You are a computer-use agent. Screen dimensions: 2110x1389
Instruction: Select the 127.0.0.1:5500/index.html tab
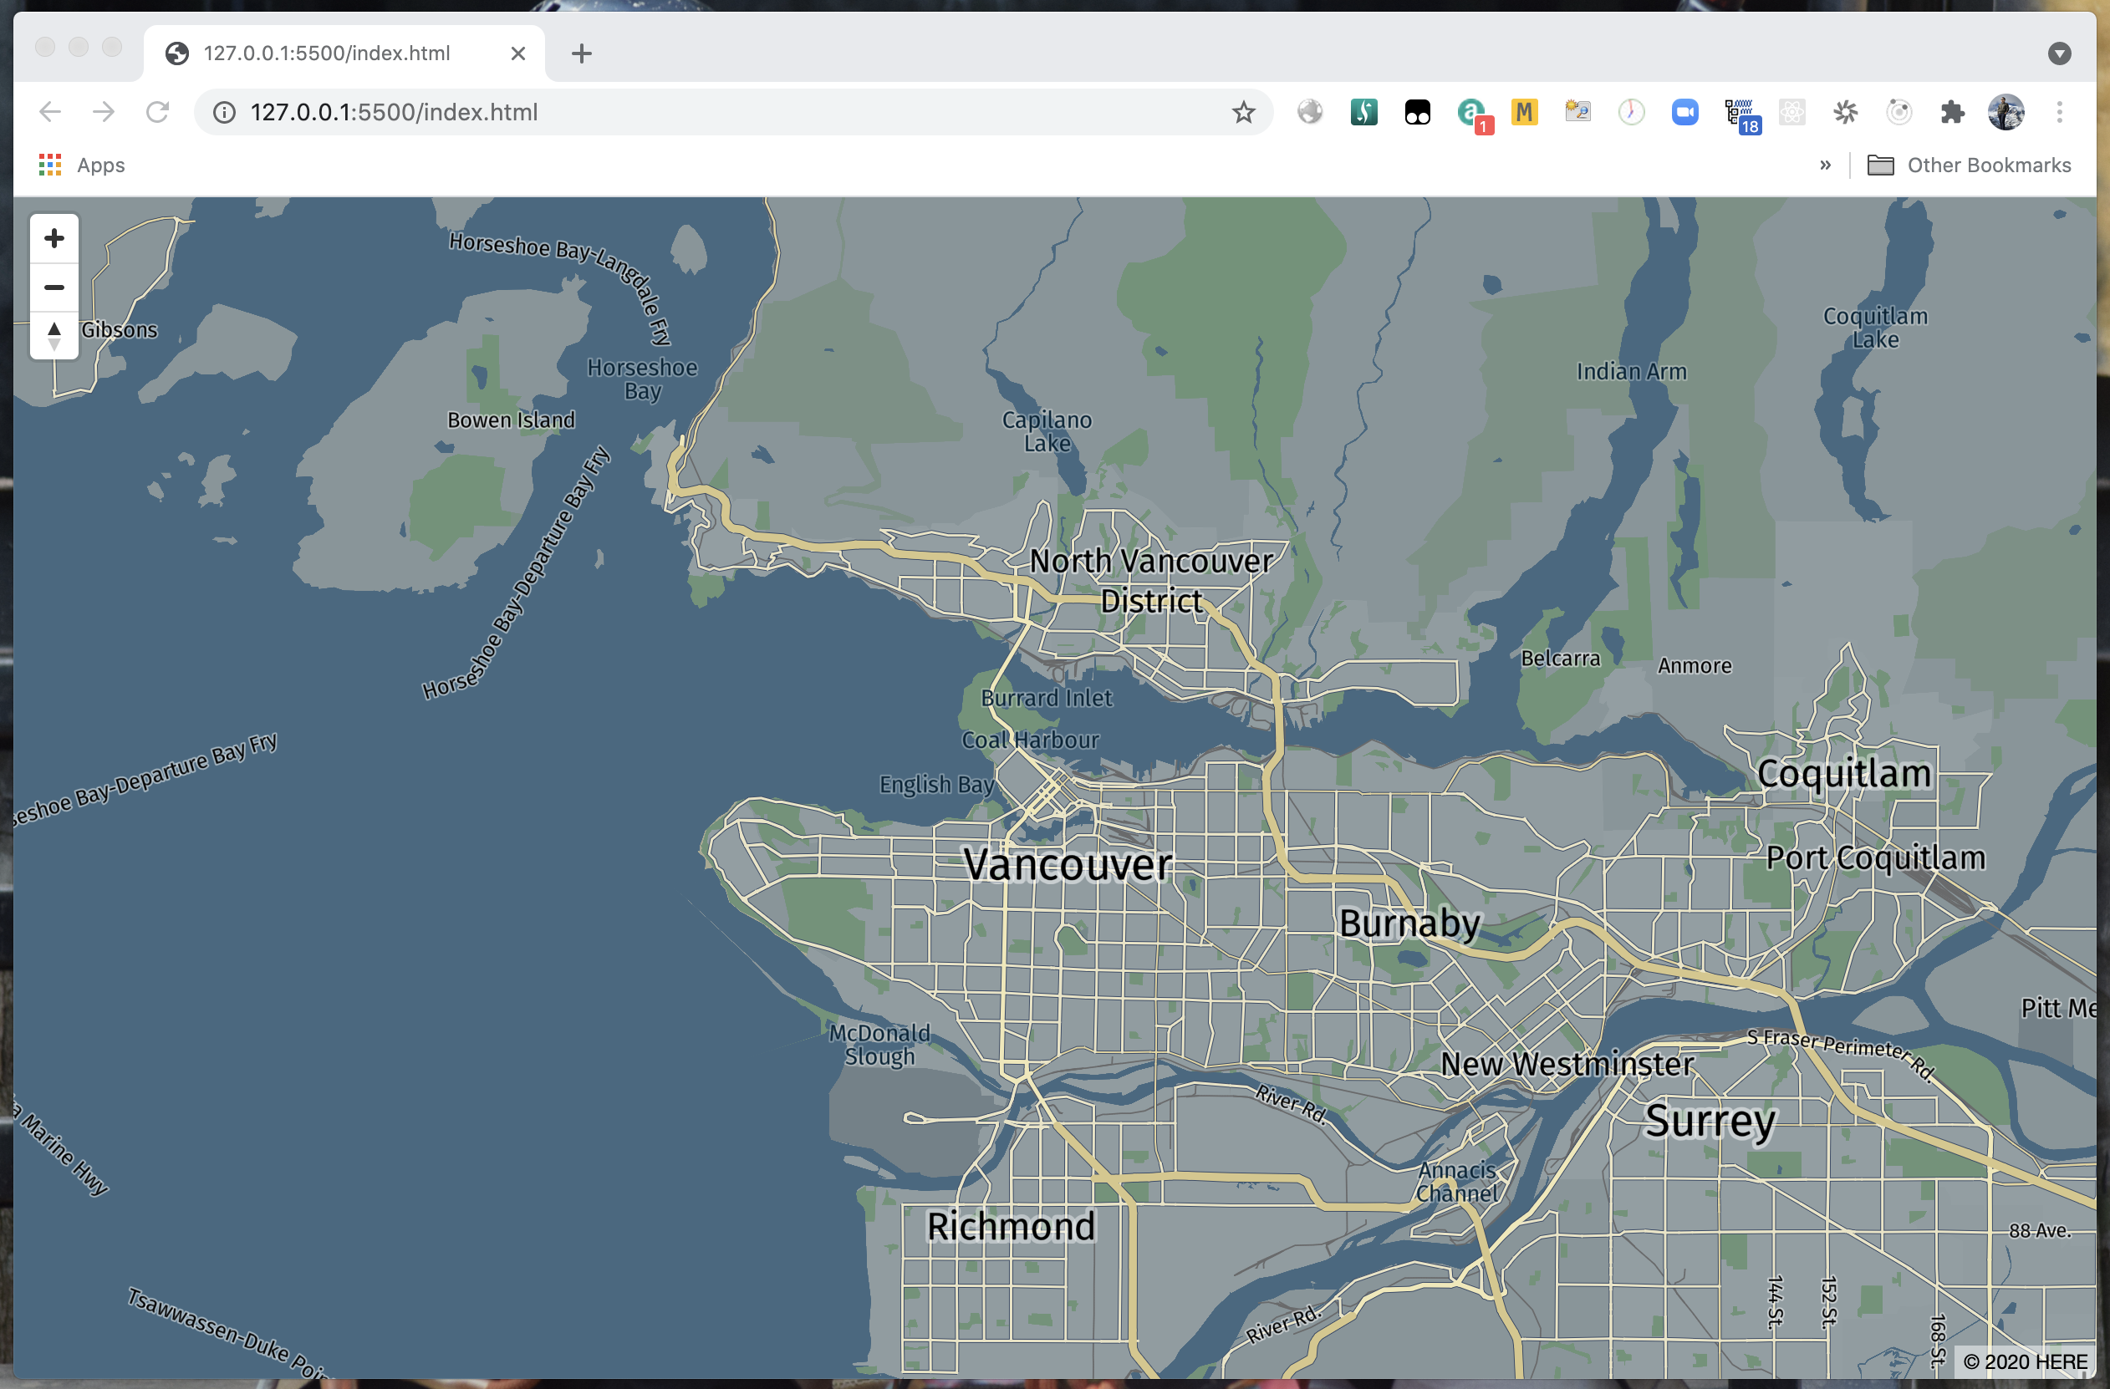pos(328,53)
